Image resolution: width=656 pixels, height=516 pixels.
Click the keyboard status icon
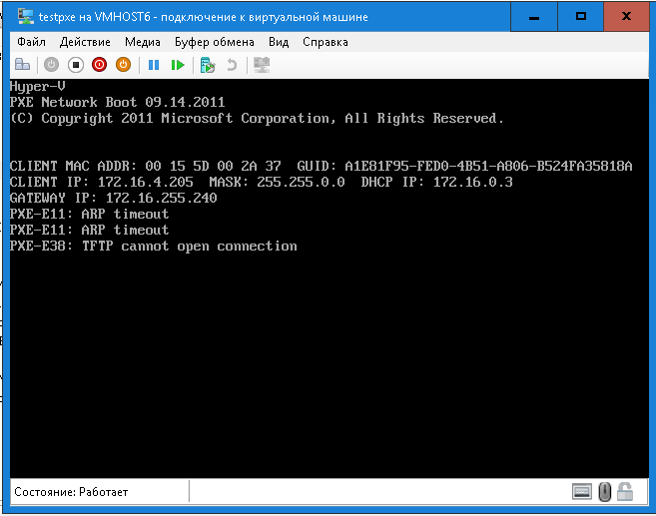[x=582, y=492]
